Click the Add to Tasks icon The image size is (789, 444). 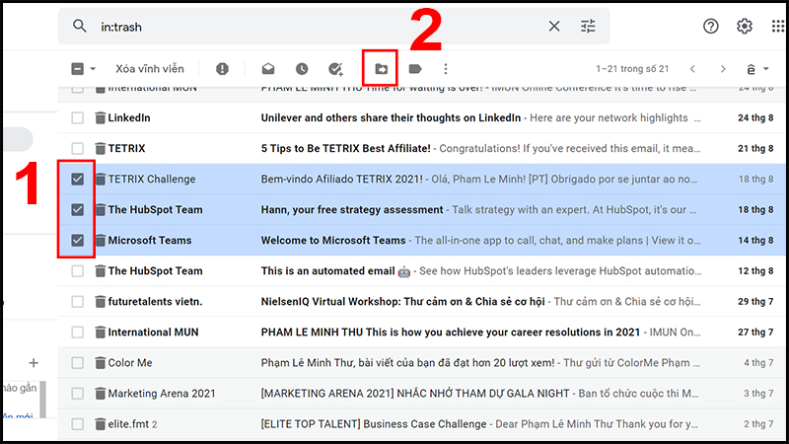(335, 69)
